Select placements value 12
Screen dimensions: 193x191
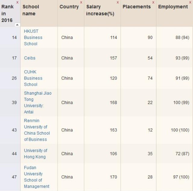pos(150,130)
